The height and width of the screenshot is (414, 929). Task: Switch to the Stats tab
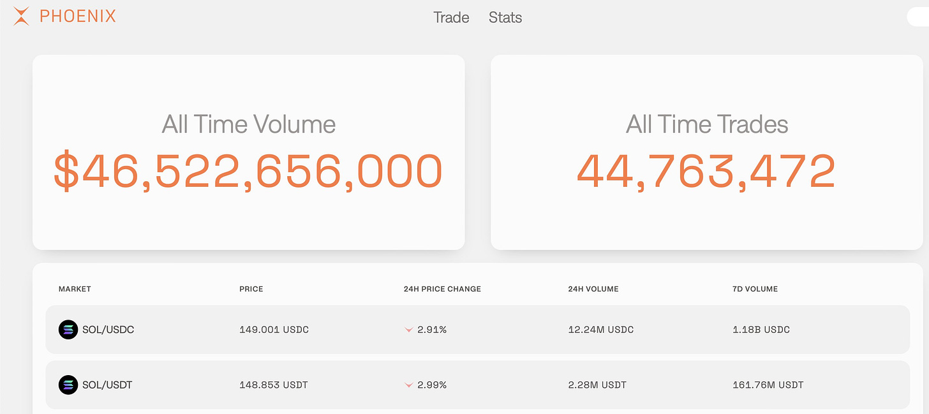tap(505, 18)
